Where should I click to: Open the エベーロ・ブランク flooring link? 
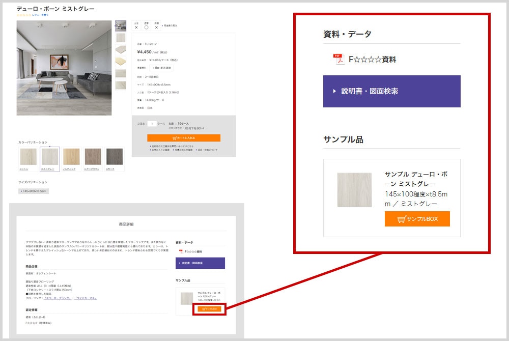(x=58, y=298)
